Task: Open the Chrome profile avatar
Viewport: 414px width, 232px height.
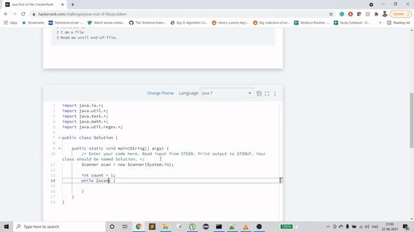Action: [385, 14]
